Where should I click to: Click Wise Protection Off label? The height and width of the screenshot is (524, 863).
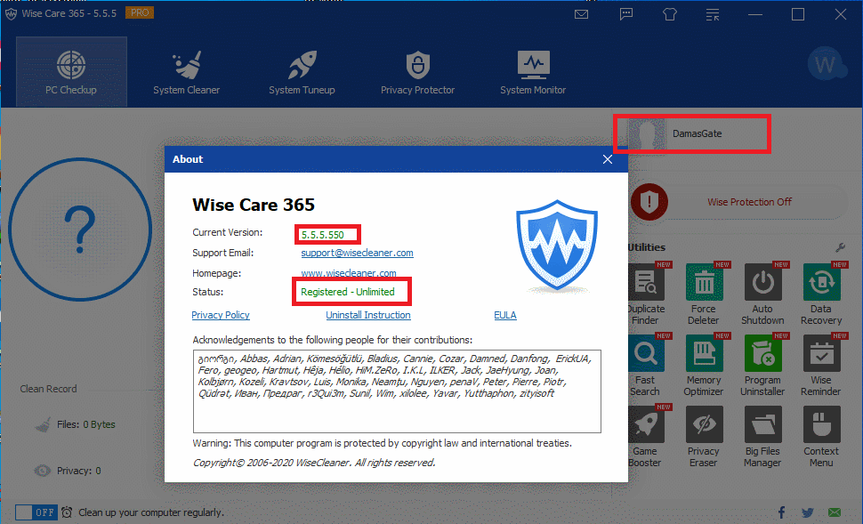pos(750,202)
